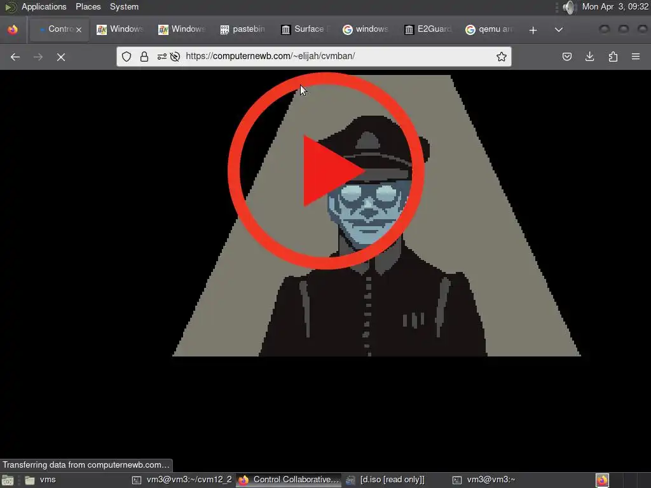
Task: Switch to the first Windows tab
Action: click(120, 29)
